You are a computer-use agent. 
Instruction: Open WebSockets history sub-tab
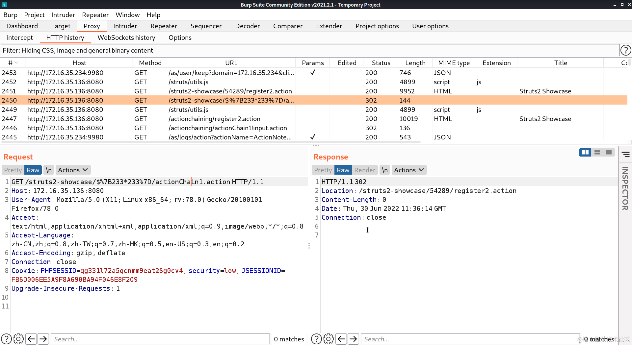click(x=126, y=37)
